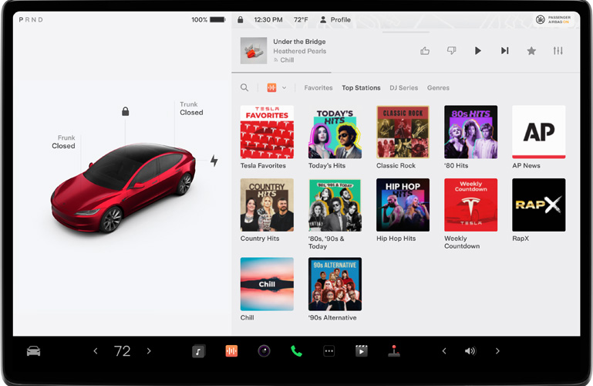Open the phone app in bottom bar
Viewport: 593px width, 386px height.
click(296, 351)
